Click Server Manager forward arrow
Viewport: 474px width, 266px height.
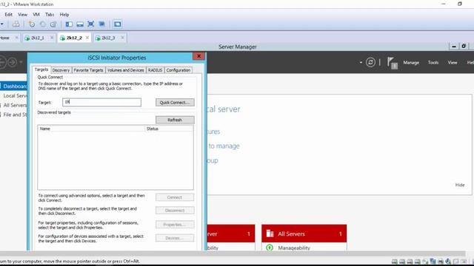click(13, 62)
